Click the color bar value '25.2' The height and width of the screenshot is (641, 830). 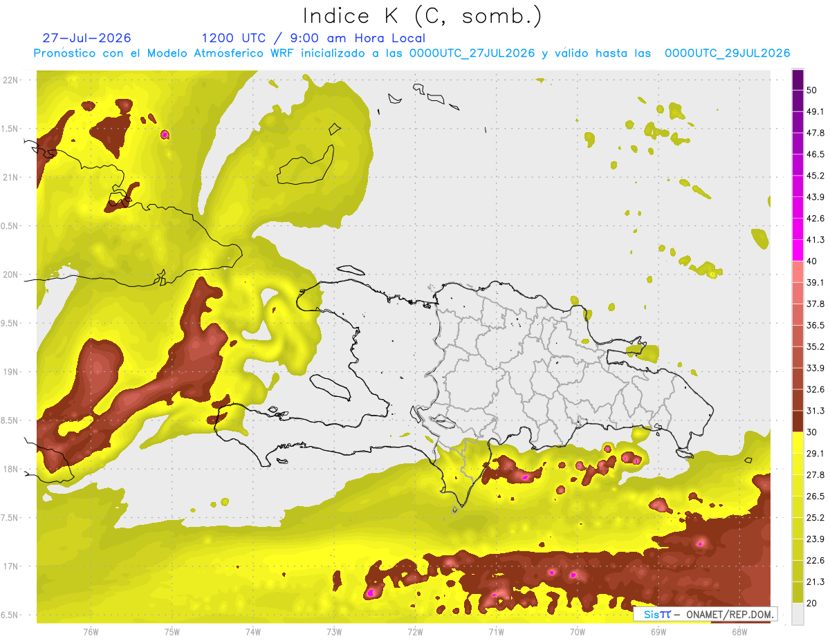(x=815, y=518)
